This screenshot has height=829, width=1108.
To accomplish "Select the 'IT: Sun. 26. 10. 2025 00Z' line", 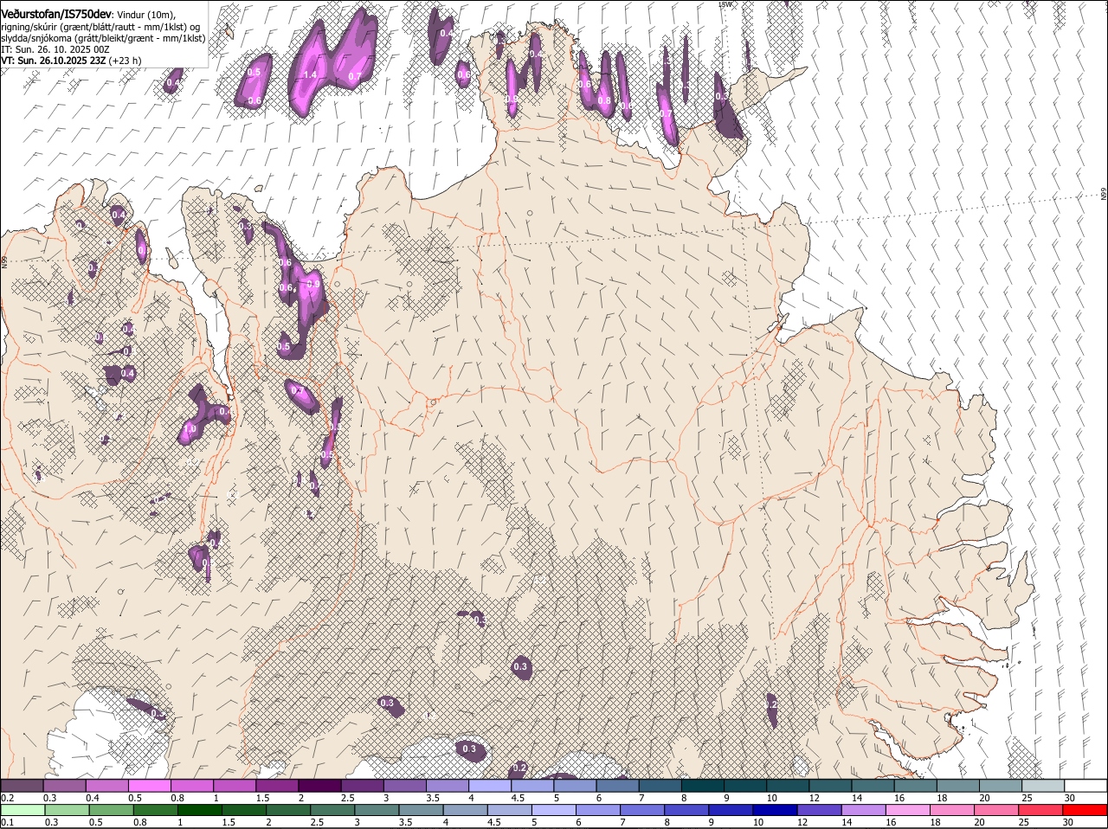I will coord(55,49).
